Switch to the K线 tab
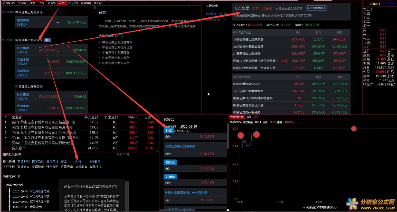Viewport: 397px width, 212px height. [249, 117]
